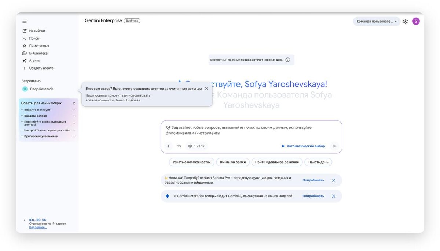440x251 pixels.
Task: Open settings via the gear icon
Action: tap(405, 21)
